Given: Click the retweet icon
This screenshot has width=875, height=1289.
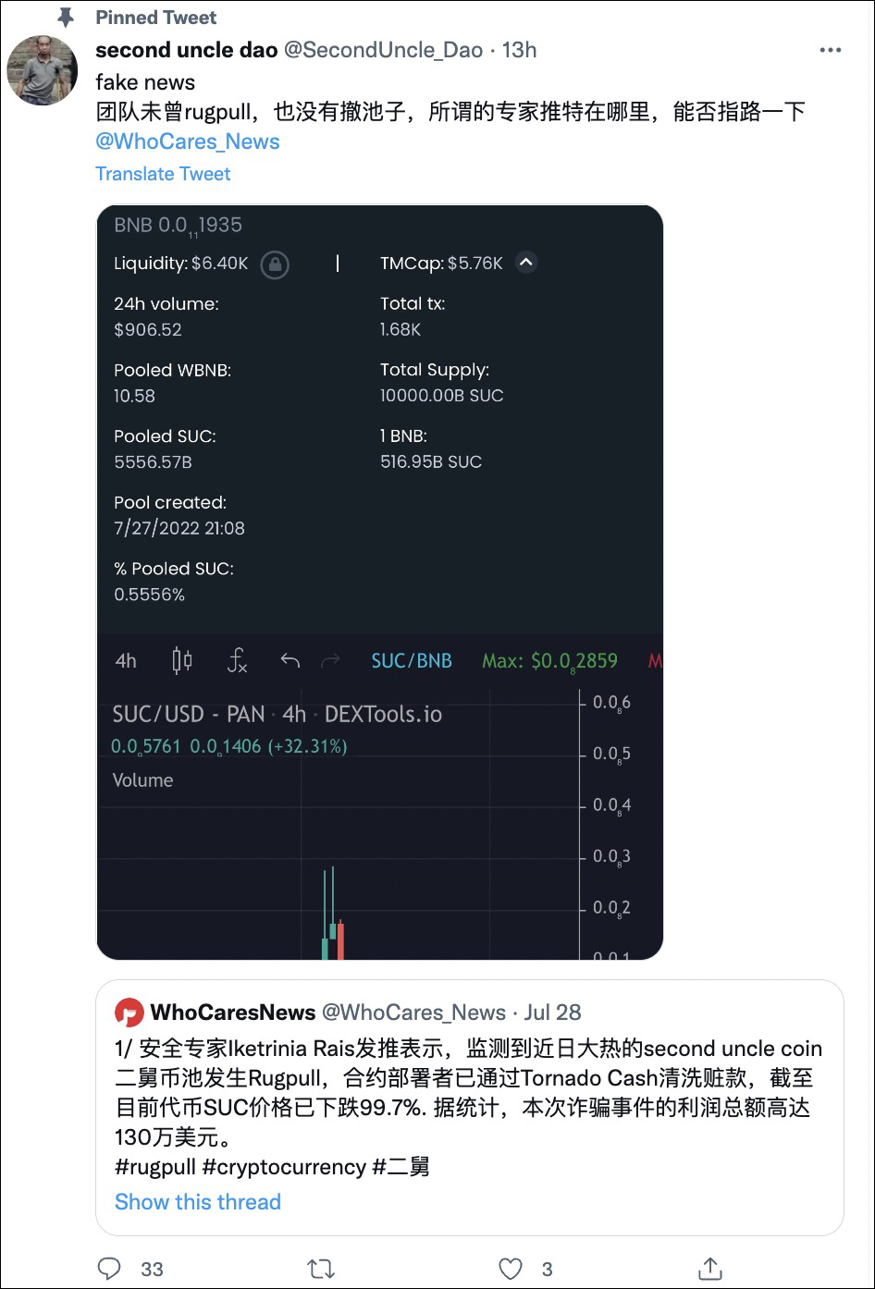Looking at the screenshot, I should [x=321, y=1268].
